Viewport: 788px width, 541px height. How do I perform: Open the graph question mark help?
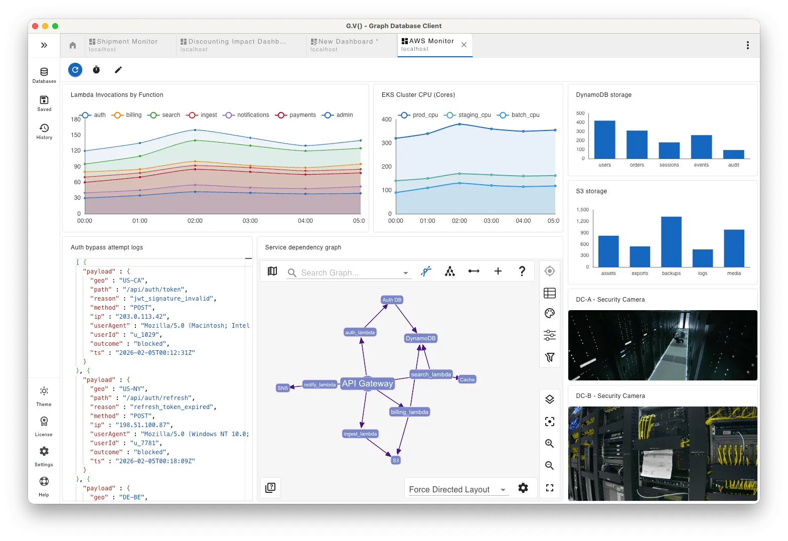coord(522,271)
